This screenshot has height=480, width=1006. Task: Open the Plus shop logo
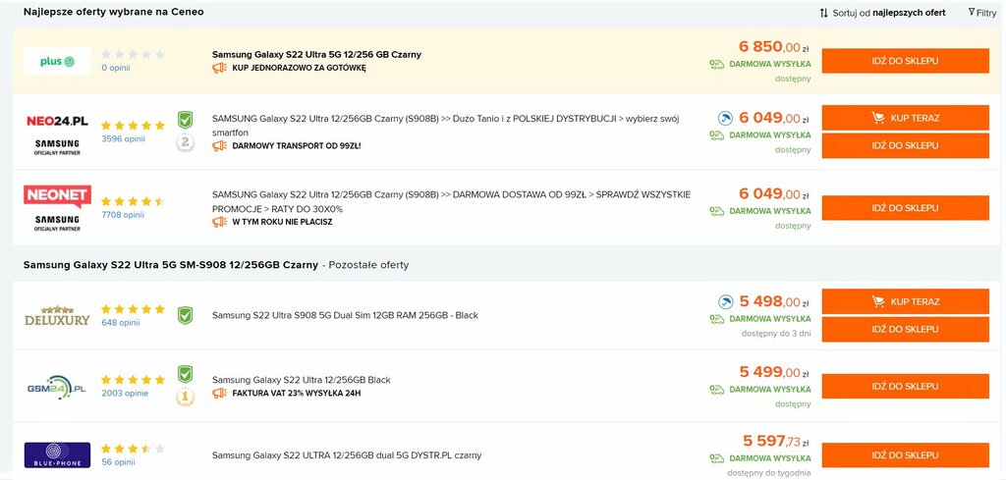(x=57, y=61)
